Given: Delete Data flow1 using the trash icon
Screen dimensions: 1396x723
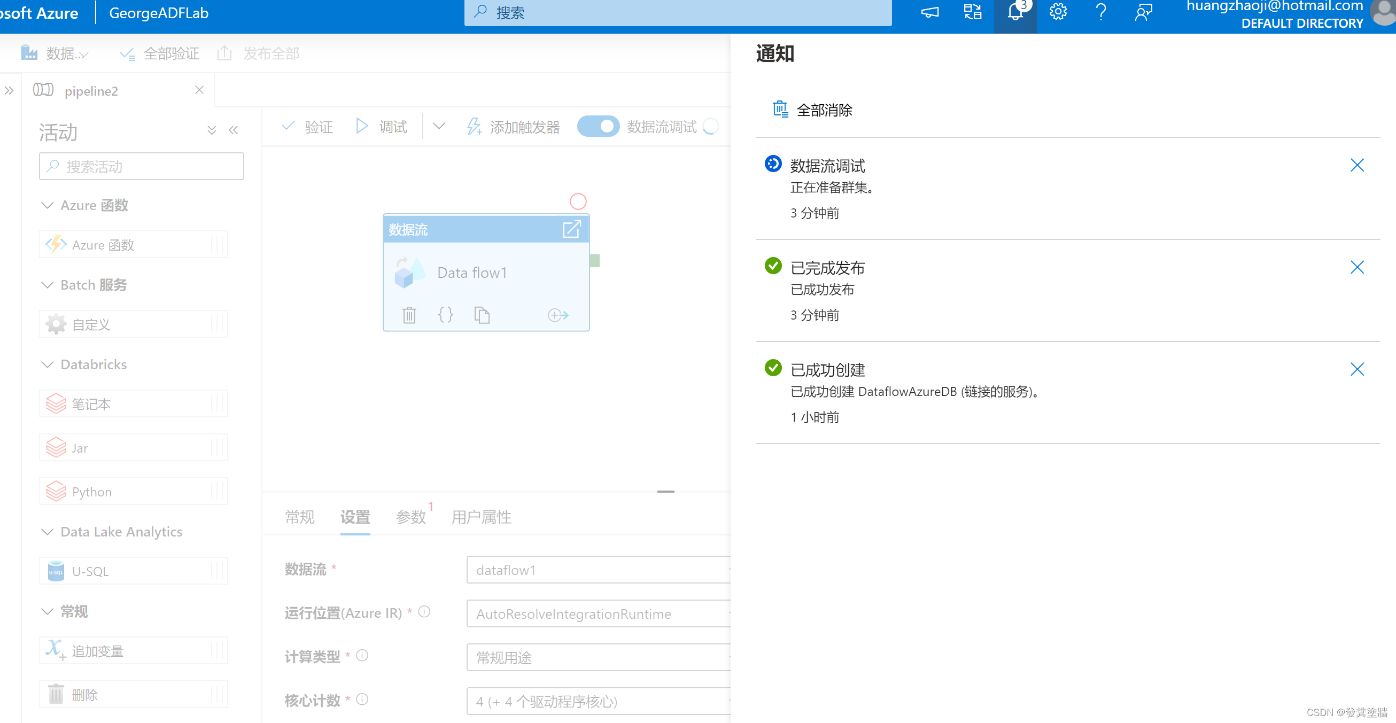Looking at the screenshot, I should coord(409,314).
